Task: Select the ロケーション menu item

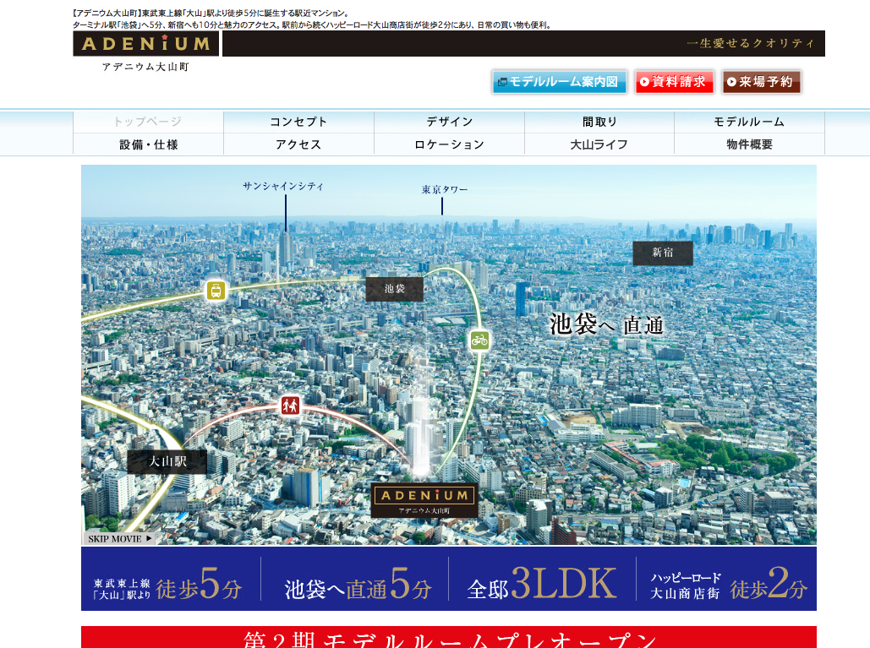Action: (449, 144)
